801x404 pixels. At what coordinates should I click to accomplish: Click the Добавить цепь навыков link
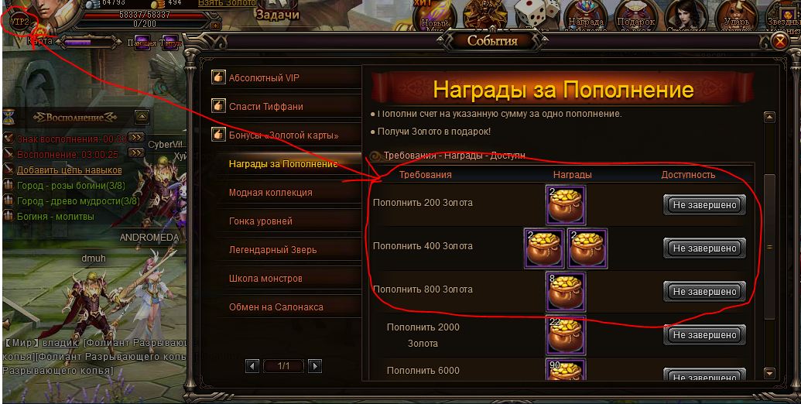coord(70,170)
